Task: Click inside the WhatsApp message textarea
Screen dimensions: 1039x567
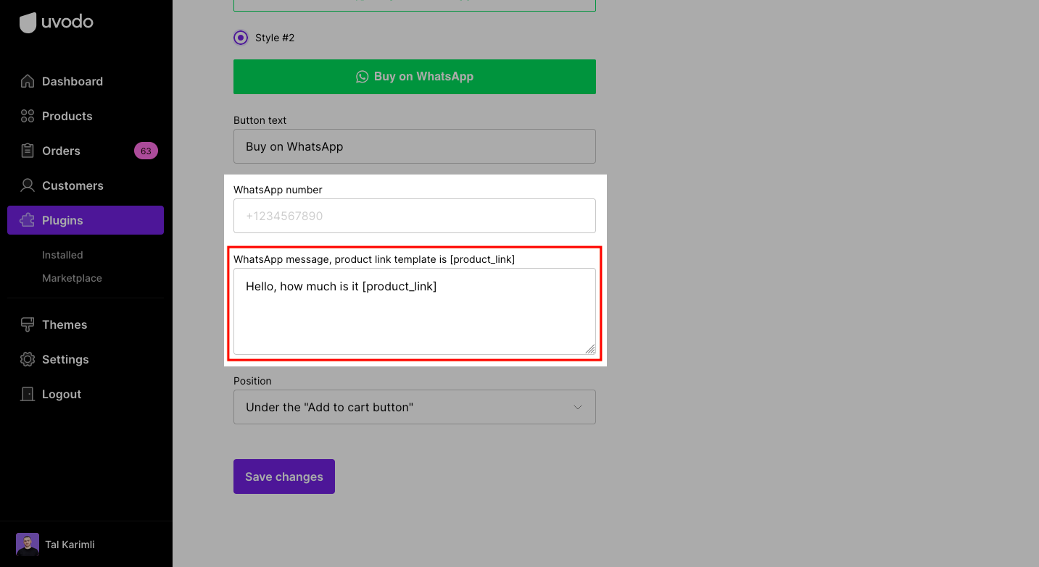Action: coord(415,311)
